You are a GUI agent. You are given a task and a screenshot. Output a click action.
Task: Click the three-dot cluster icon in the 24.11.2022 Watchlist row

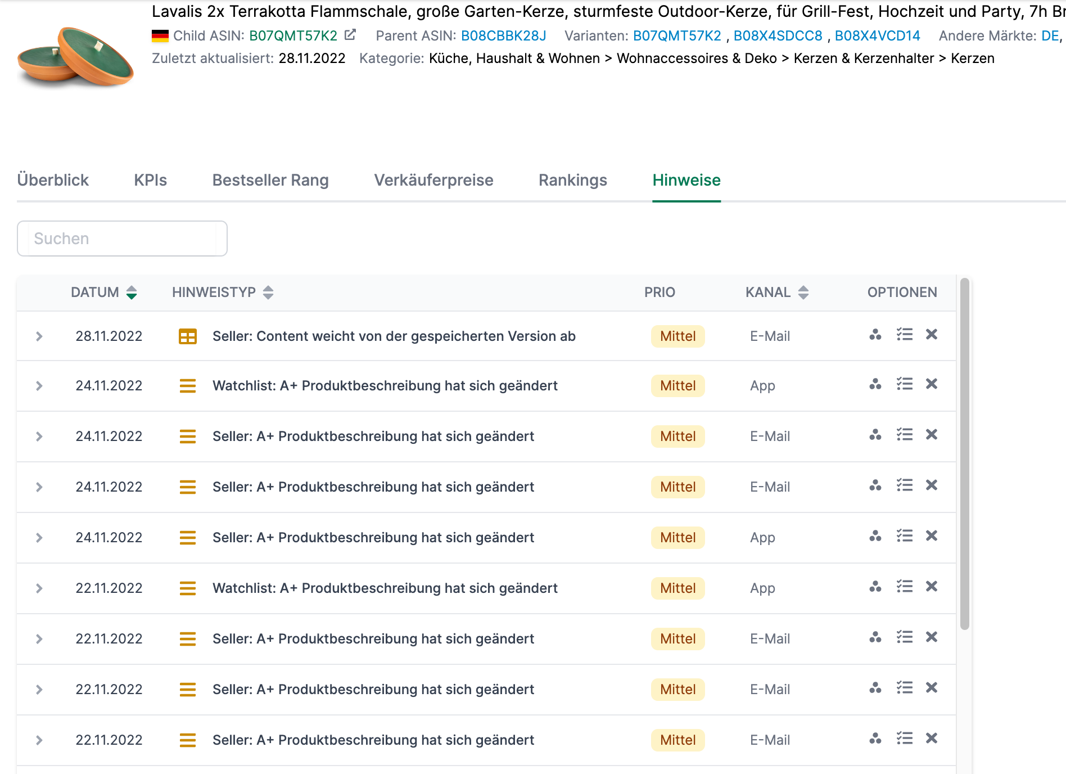coord(875,384)
